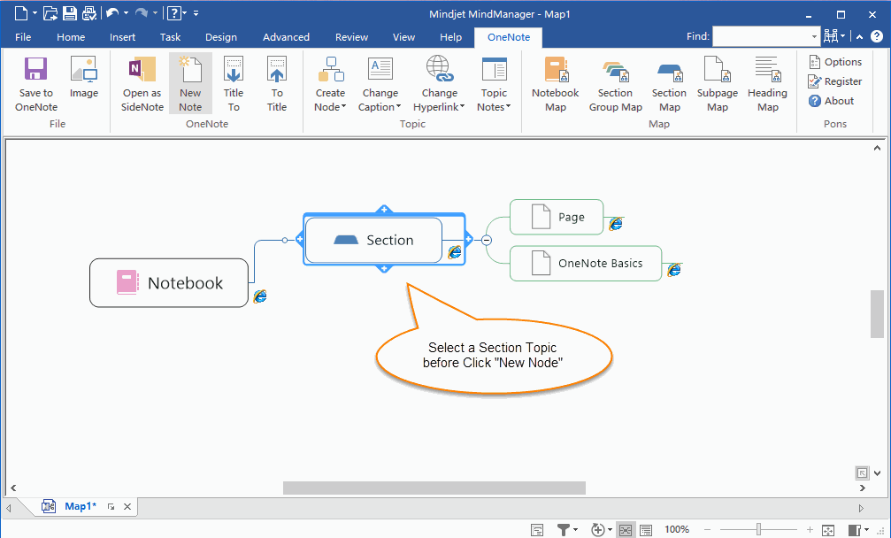Switch to the Review tab
Image resolution: width=891 pixels, height=538 pixels.
pyautogui.click(x=352, y=37)
